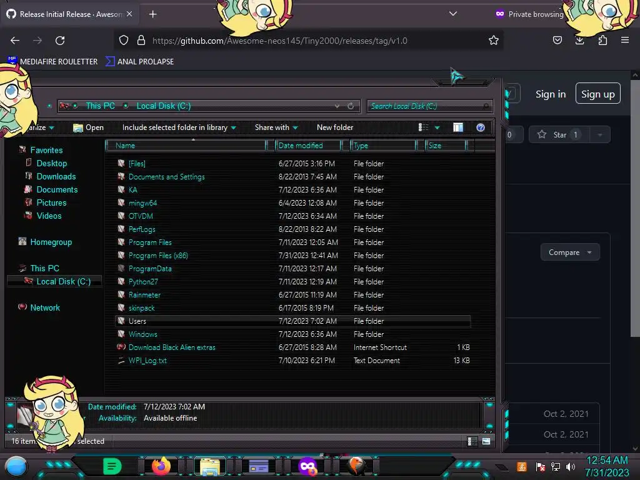Select Network in navigation pane

point(44,307)
